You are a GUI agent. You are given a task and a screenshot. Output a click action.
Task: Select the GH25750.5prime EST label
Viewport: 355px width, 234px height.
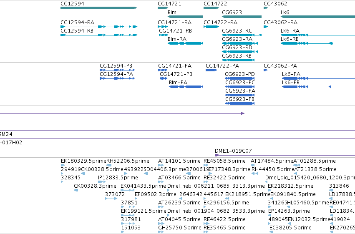click(x=179, y=228)
